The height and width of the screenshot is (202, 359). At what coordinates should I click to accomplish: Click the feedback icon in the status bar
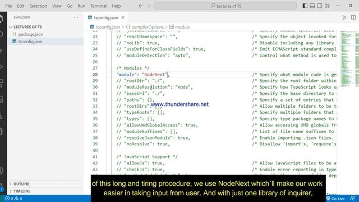point(352,198)
